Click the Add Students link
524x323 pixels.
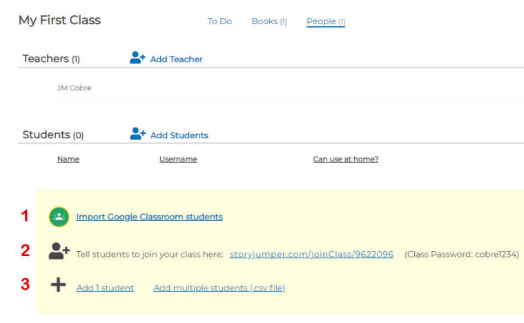coord(179,135)
